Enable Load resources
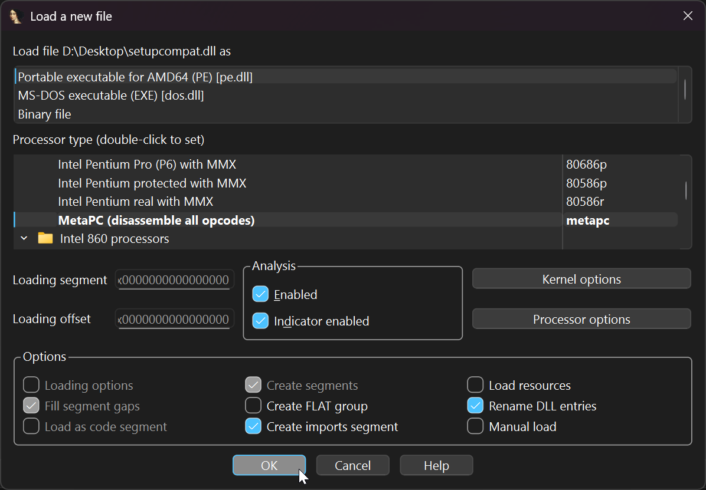The width and height of the screenshot is (706, 490). 475,385
